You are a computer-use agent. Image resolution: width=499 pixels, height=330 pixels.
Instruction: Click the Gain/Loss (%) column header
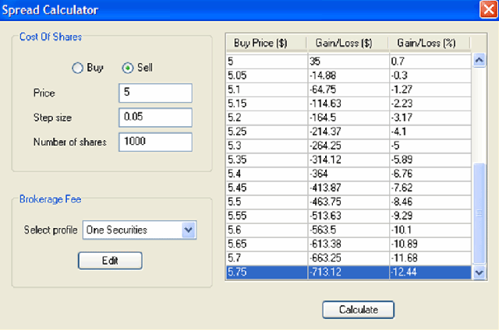(x=428, y=44)
